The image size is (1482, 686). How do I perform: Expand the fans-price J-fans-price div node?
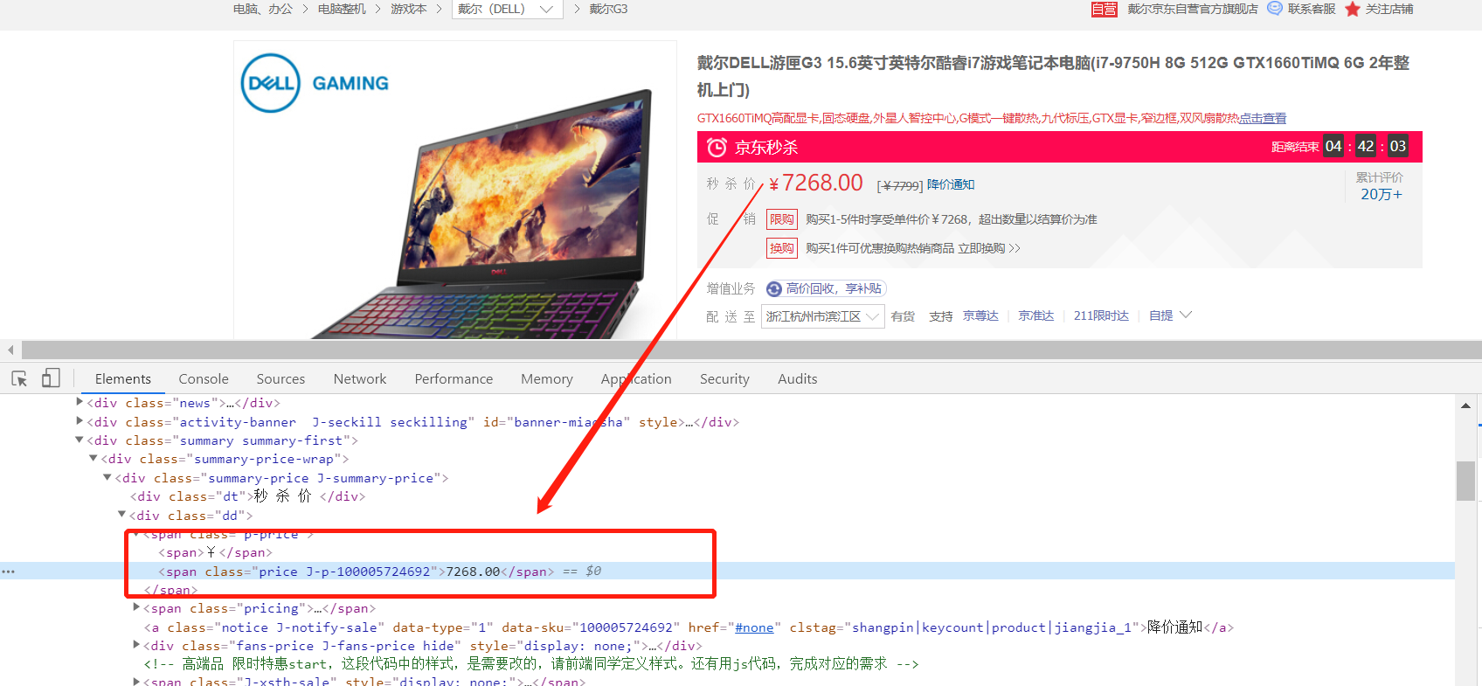[135, 645]
